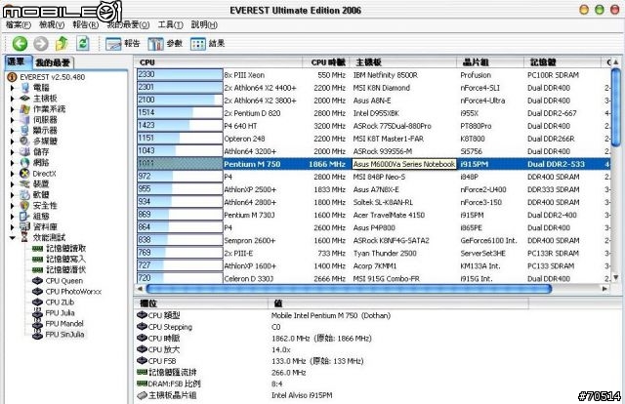625x404 pixels.
Task: Go up one level with up-arrow icon
Action: click(62, 44)
